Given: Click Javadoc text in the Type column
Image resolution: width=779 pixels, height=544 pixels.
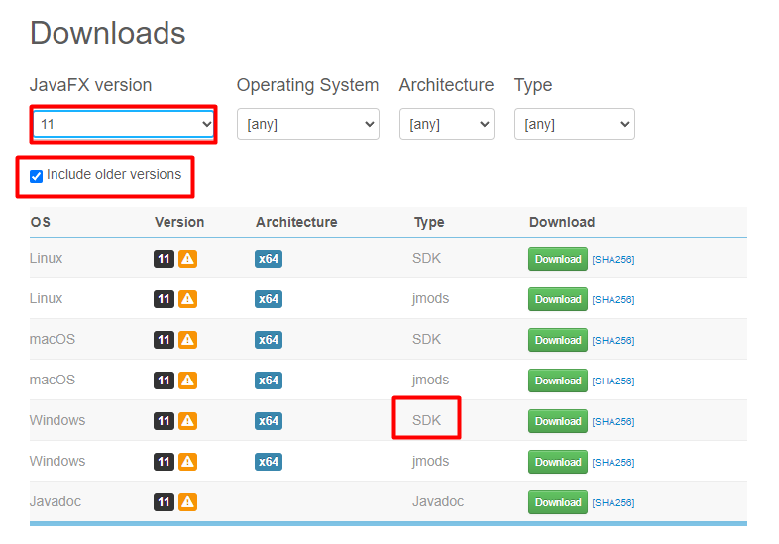Looking at the screenshot, I should click(x=438, y=501).
